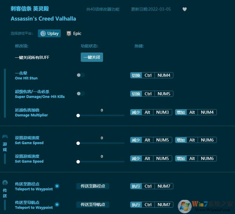Switch to the Epic platform tab
This screenshot has height=214, width=235.
click(74, 33)
